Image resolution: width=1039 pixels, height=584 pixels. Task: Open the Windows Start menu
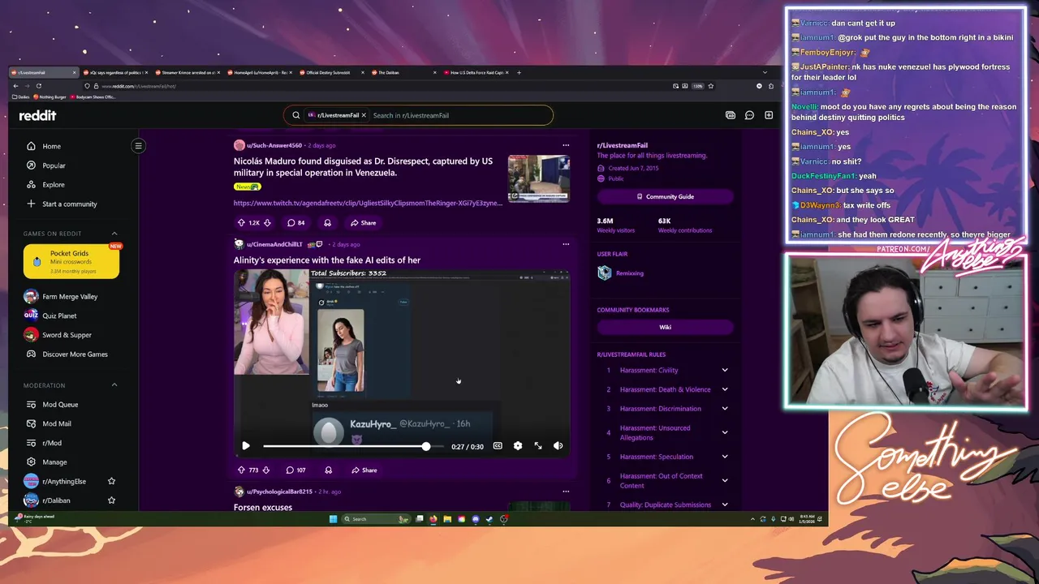coord(333,519)
